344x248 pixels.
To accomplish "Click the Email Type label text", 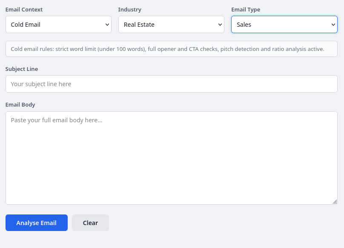I will (246, 9).
